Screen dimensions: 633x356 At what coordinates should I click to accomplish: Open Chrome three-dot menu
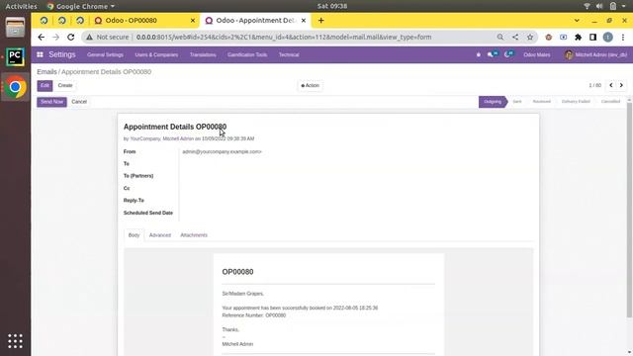pos(623,38)
